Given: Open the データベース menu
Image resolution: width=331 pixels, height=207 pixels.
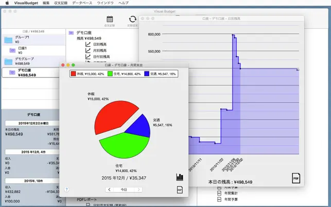Looking at the screenshot, I should pyautogui.click(x=82, y=3).
